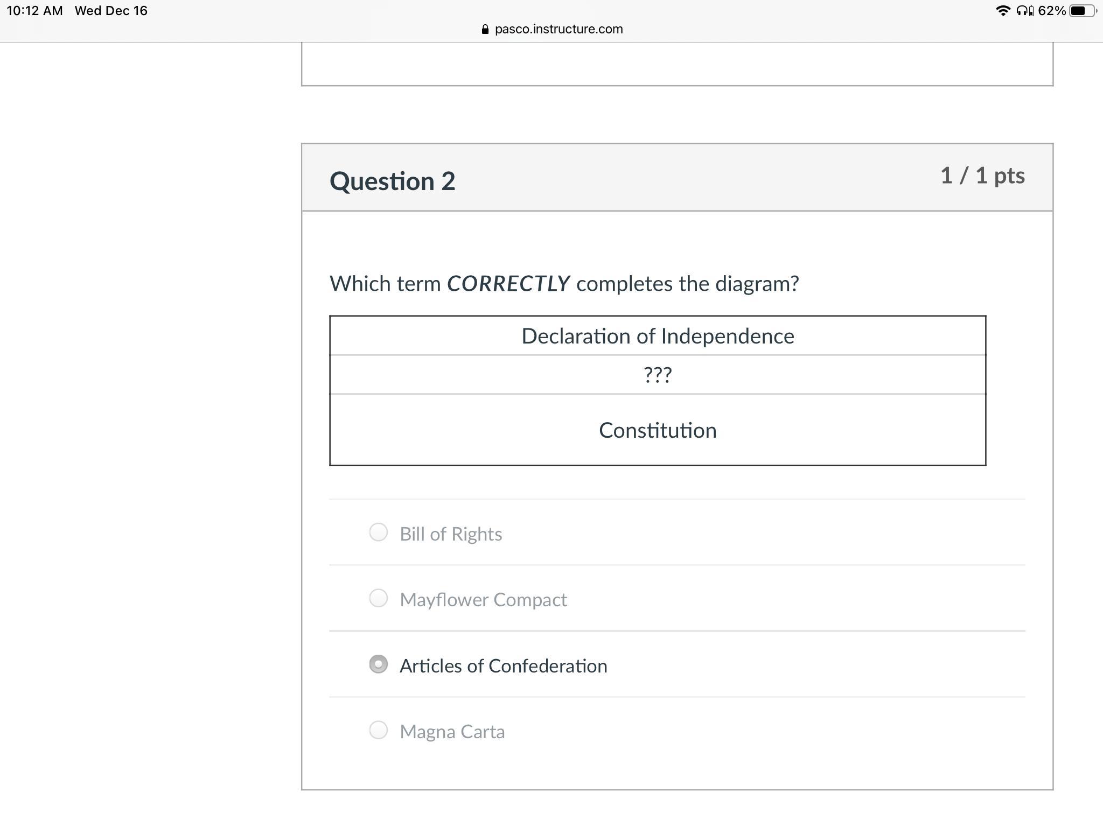
Task: Click the padlock icon beside the URL
Action: (x=485, y=30)
